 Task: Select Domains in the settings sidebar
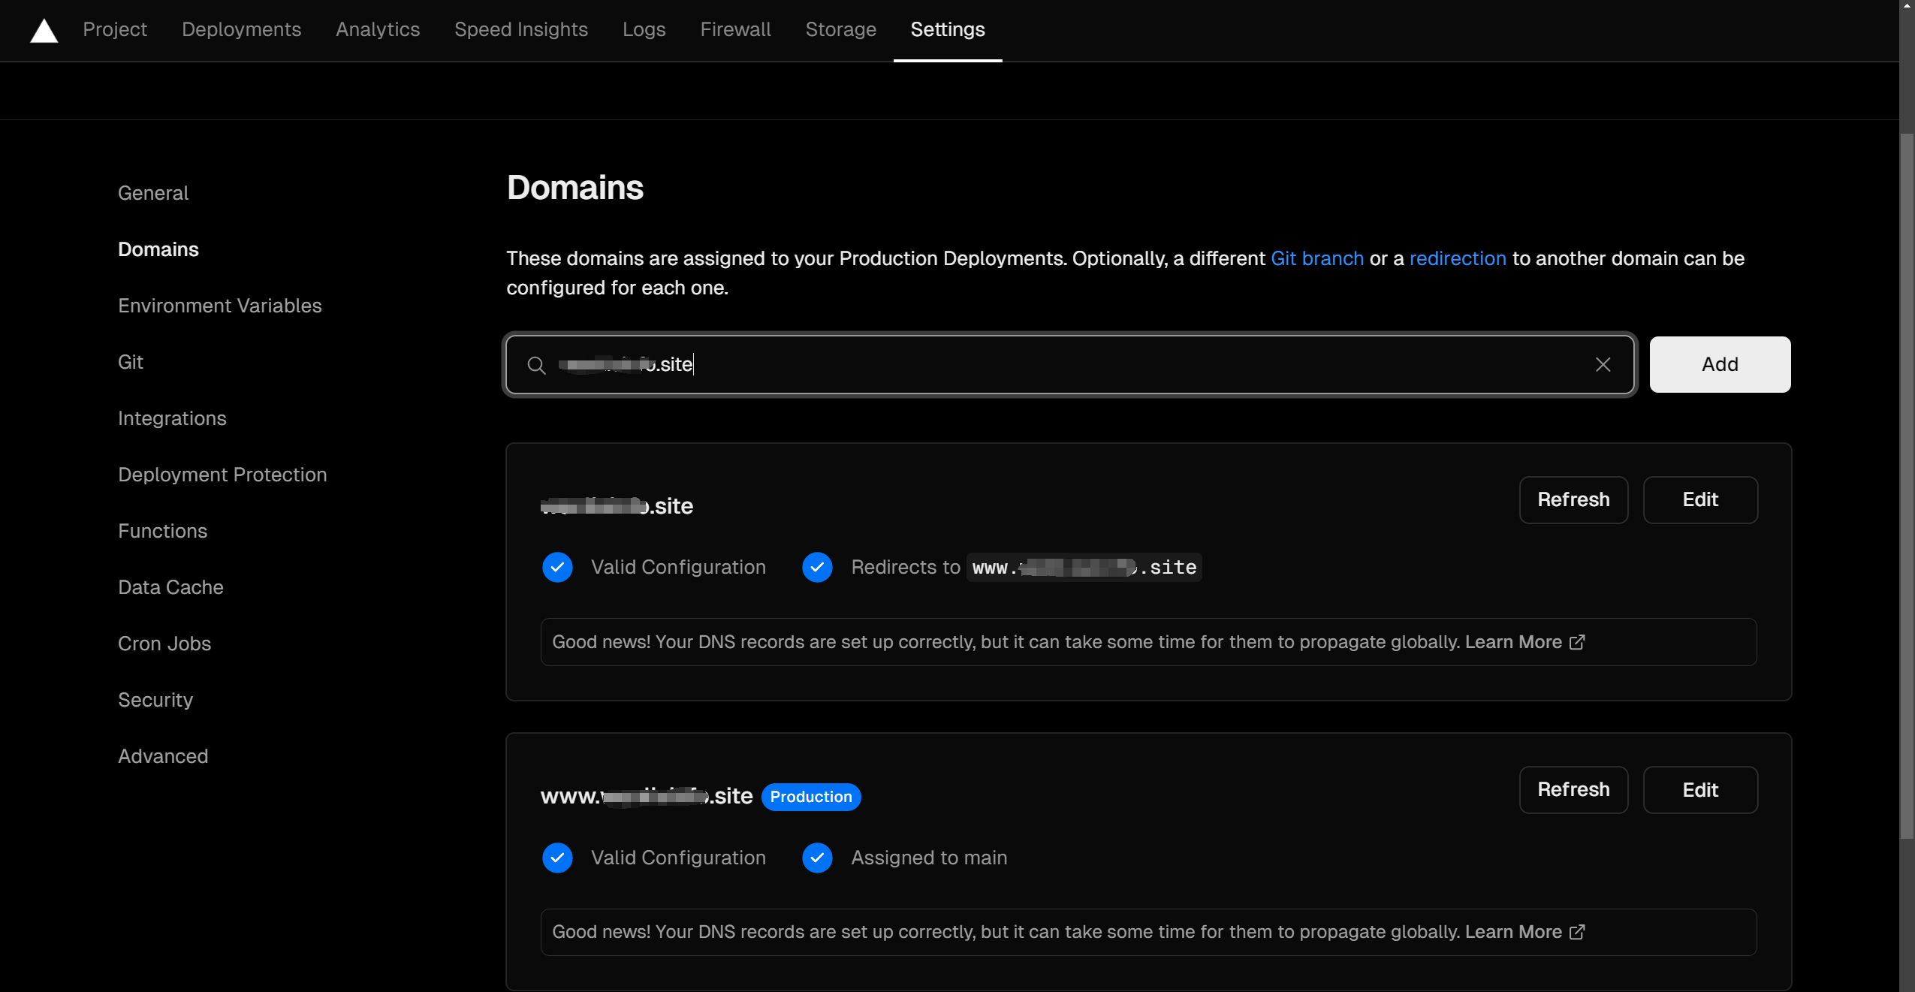tap(158, 249)
